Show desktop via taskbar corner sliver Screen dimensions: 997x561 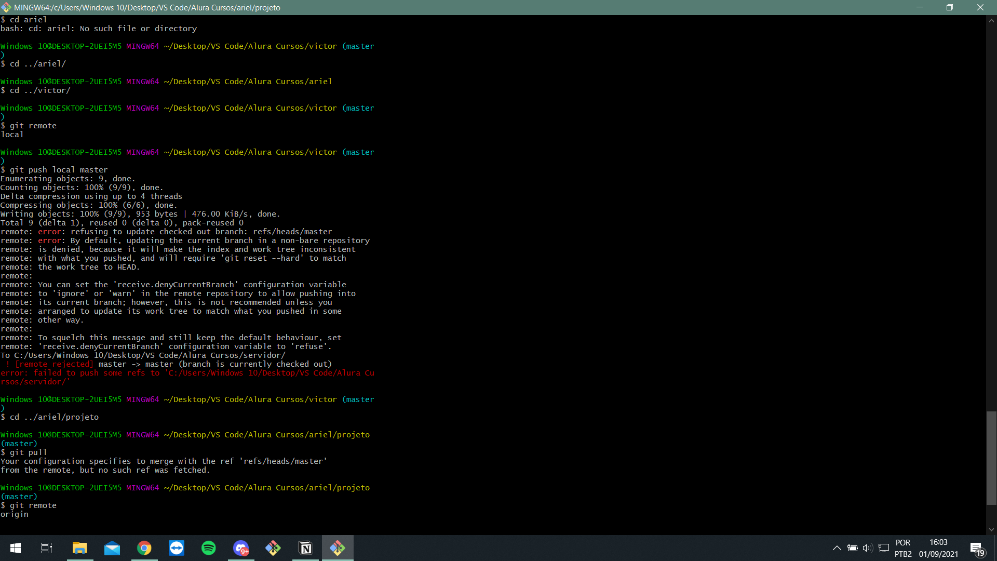[994, 548]
